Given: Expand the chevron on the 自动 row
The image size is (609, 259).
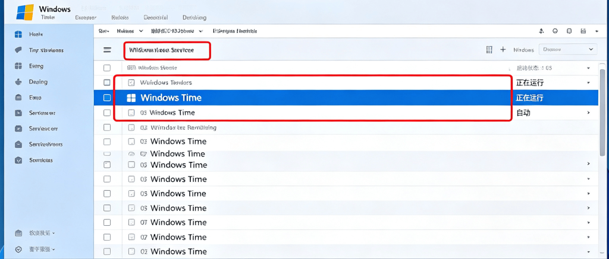Looking at the screenshot, I should point(588,113).
